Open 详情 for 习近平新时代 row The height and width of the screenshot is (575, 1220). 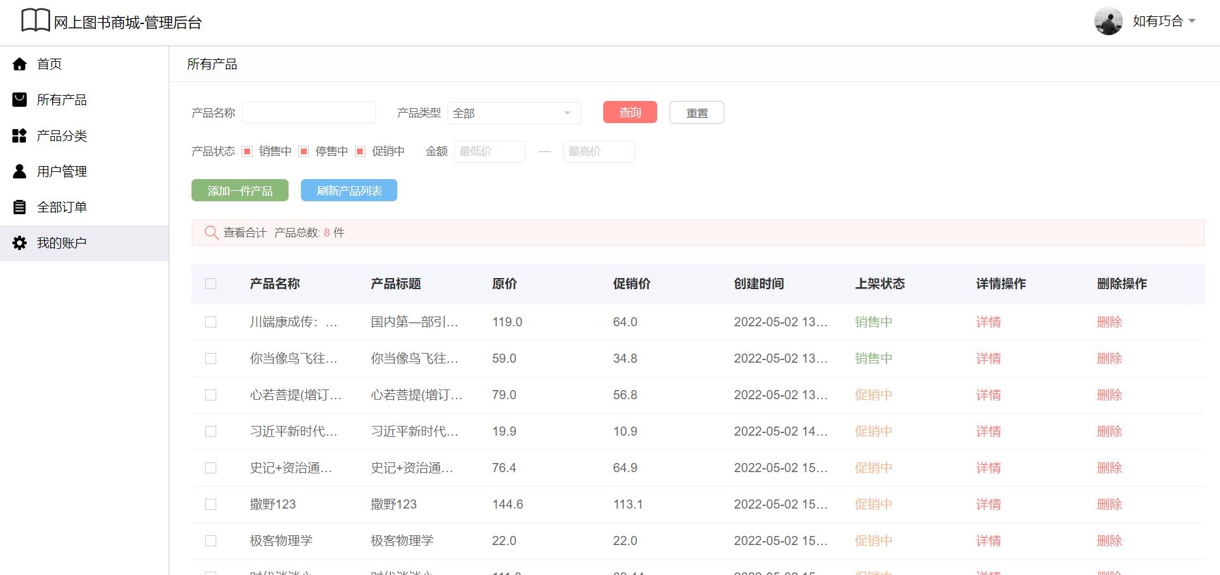pos(988,431)
